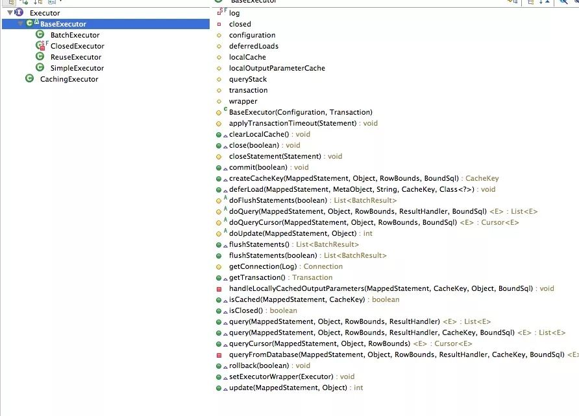Click the protected field icon beside configuration

[x=219, y=36]
